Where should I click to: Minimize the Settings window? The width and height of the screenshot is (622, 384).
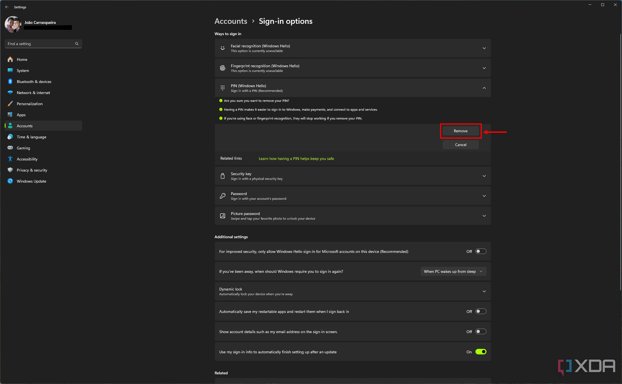(x=590, y=5)
